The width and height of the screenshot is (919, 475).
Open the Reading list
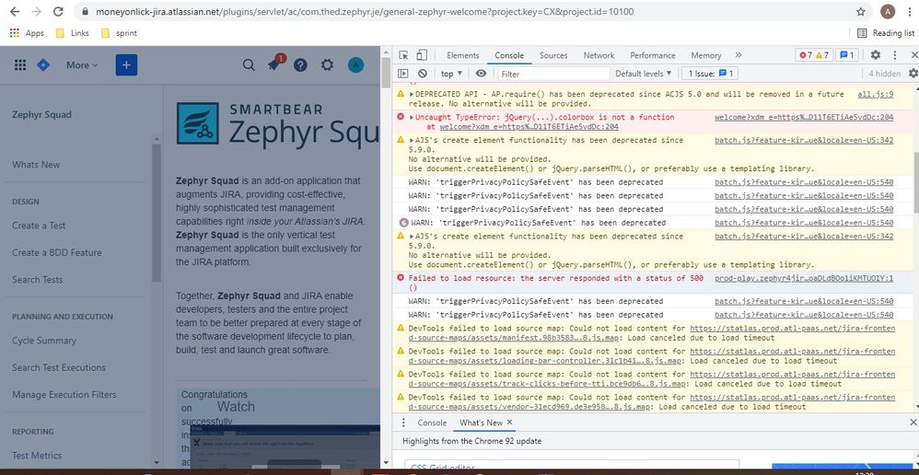pyautogui.click(x=886, y=33)
